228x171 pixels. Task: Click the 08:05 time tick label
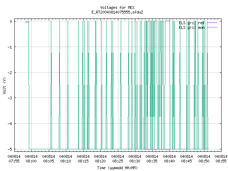click(x=48, y=161)
